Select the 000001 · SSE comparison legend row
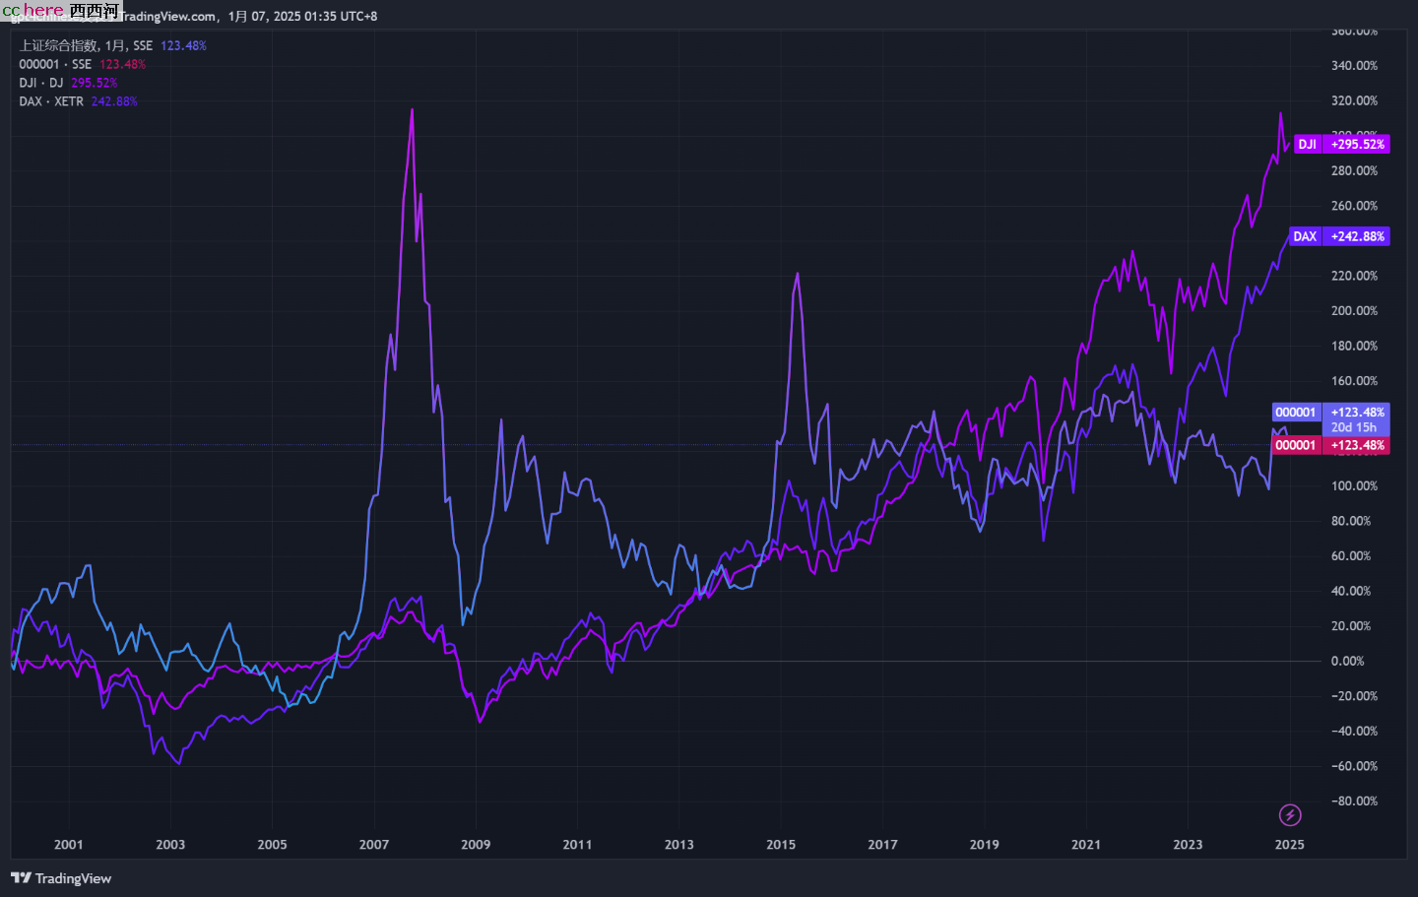 (82, 64)
